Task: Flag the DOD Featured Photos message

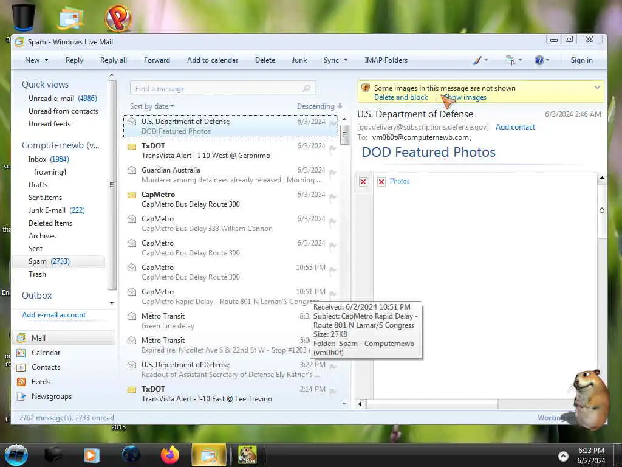Action: (x=332, y=125)
